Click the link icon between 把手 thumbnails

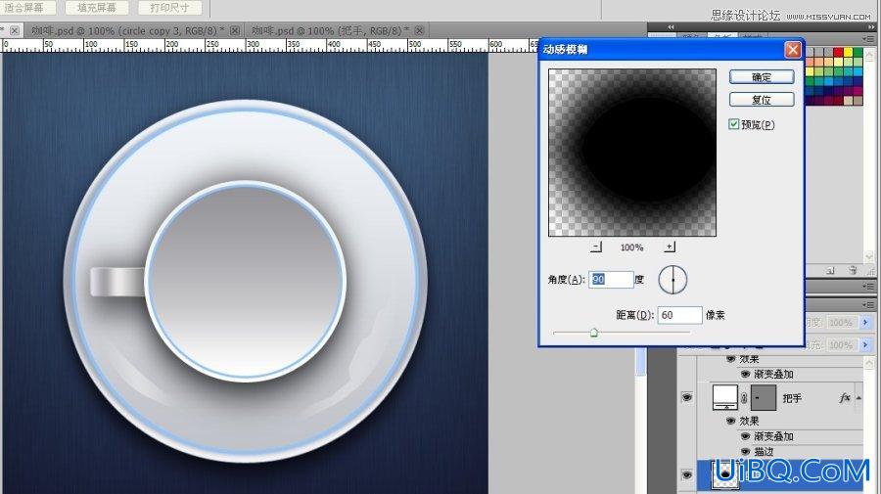[744, 398]
